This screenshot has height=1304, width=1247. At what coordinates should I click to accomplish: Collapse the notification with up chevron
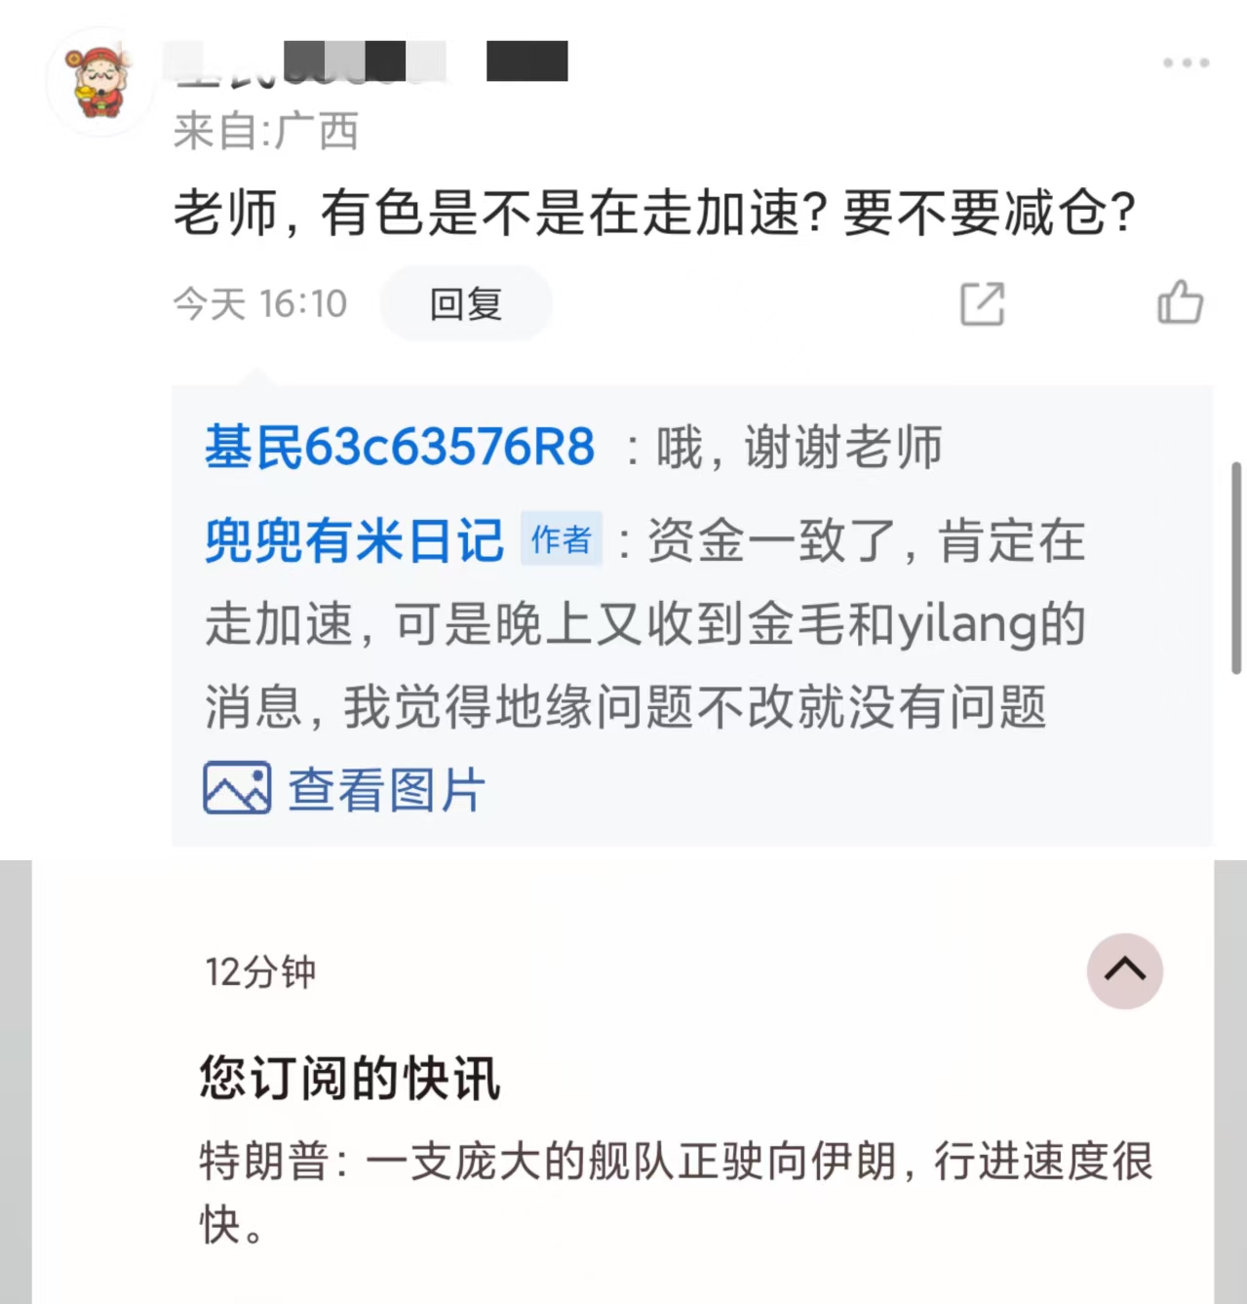tap(1125, 970)
